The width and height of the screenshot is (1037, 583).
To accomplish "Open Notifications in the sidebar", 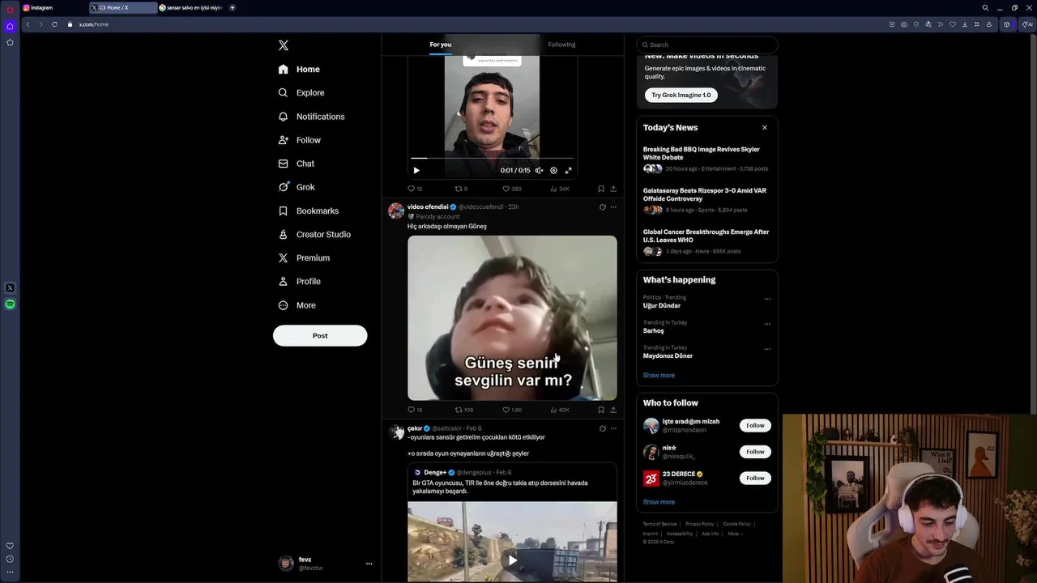I will (311, 117).
